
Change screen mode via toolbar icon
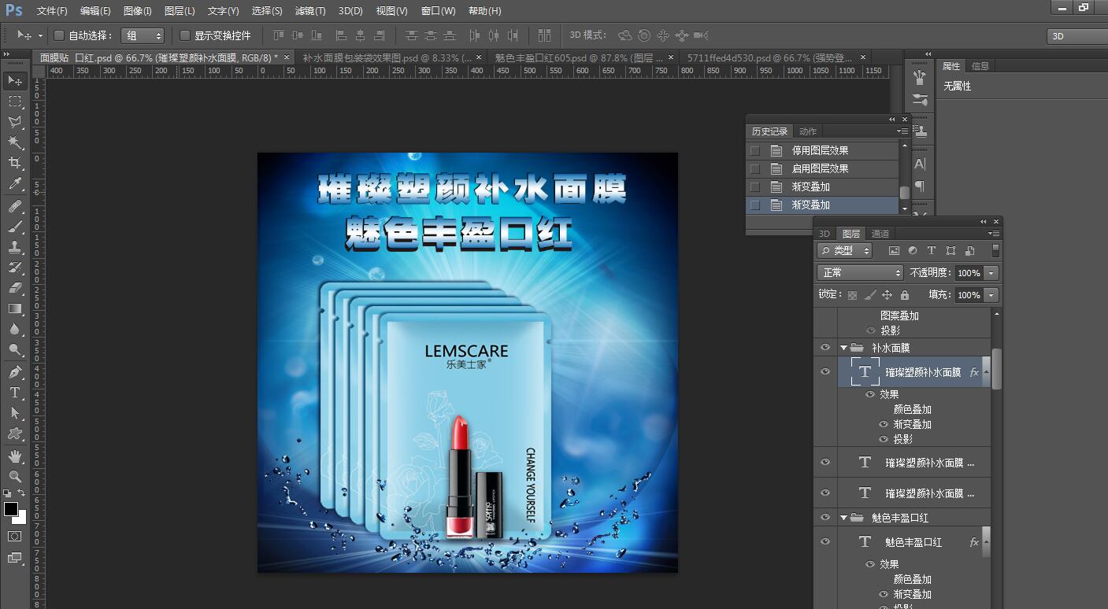click(15, 558)
